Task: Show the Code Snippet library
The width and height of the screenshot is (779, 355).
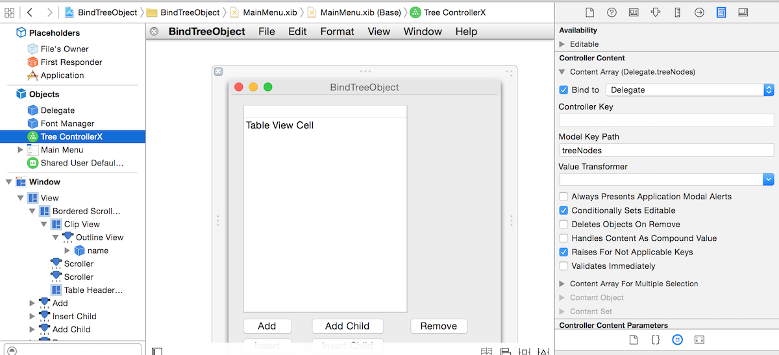Action: point(656,339)
